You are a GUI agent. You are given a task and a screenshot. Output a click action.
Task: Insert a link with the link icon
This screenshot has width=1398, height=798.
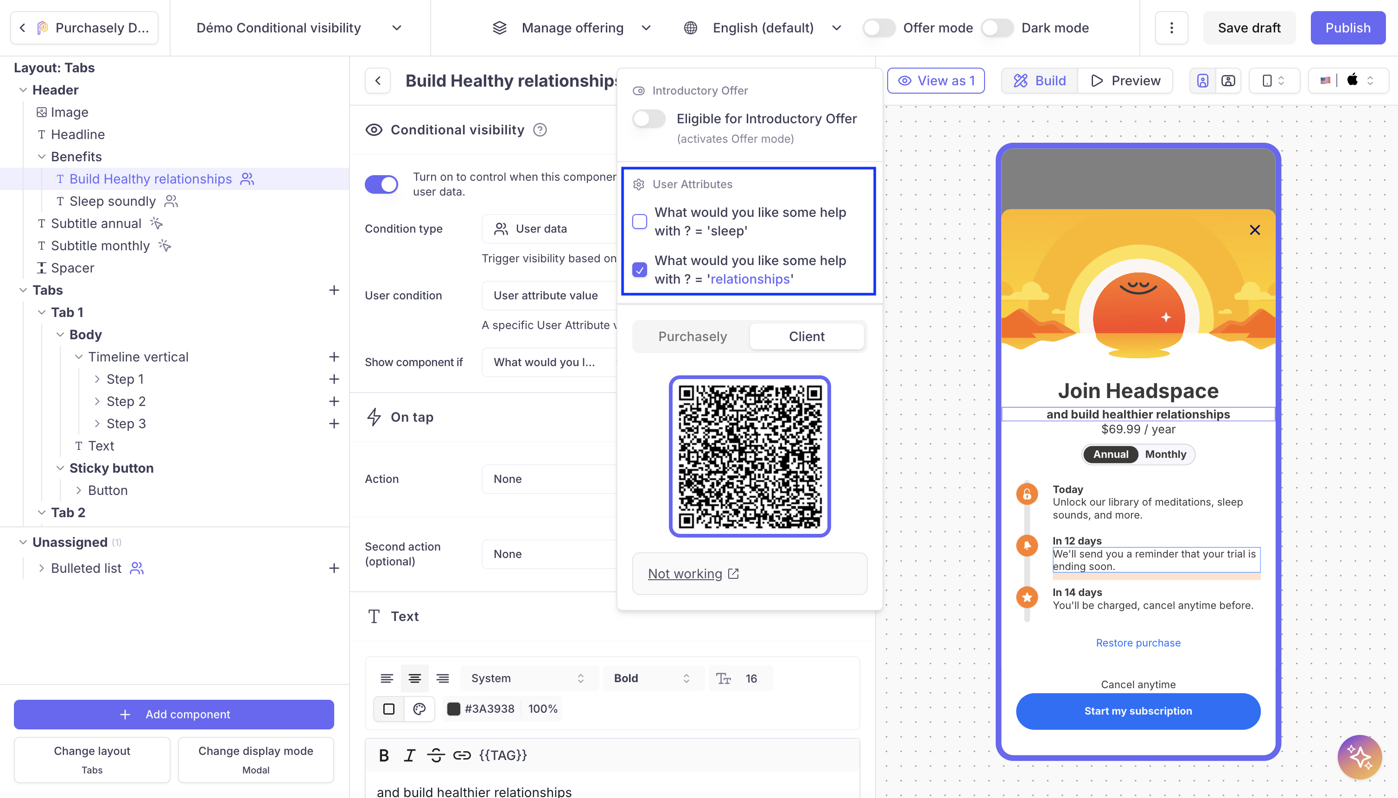tap(462, 755)
